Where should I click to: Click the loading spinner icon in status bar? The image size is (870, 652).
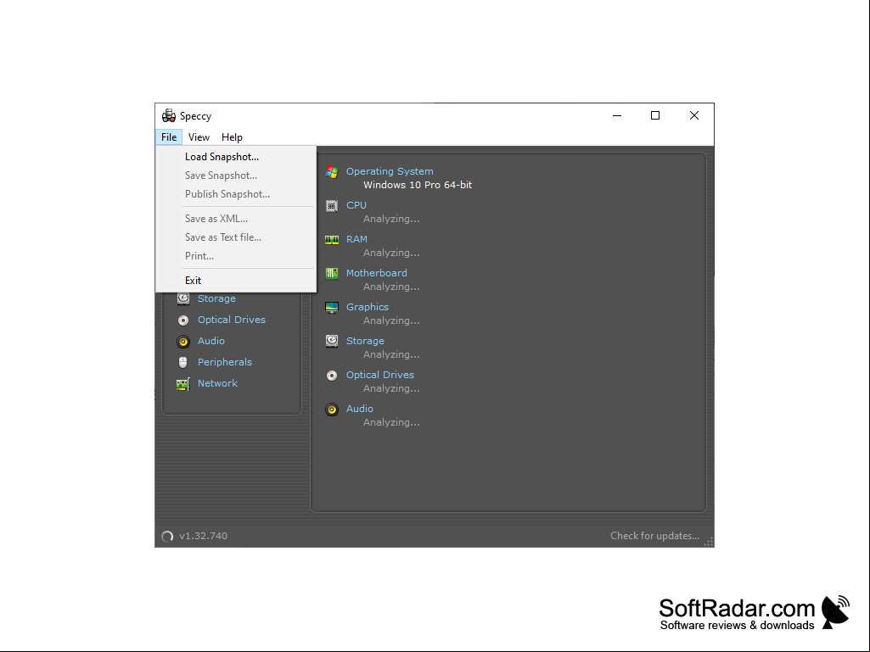(167, 536)
